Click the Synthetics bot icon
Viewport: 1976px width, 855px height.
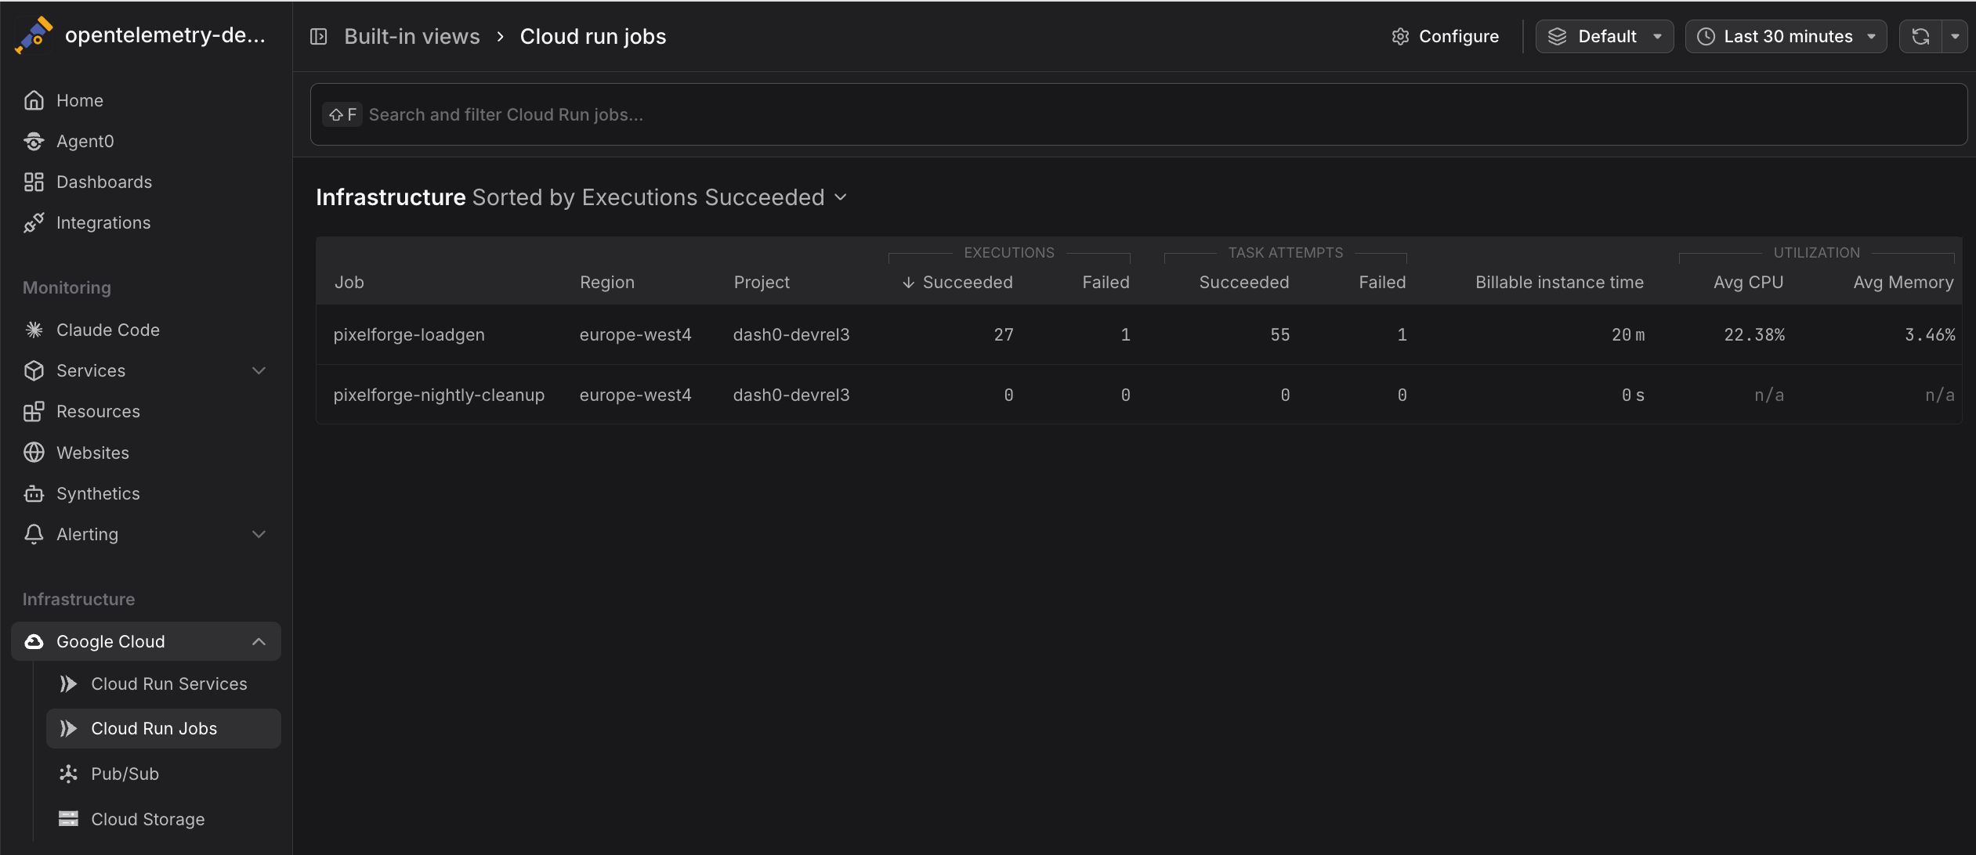34,493
